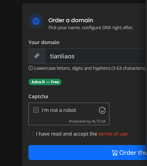Open the terms of use link
Viewport: 147px width, 166px height.
pos(113,134)
